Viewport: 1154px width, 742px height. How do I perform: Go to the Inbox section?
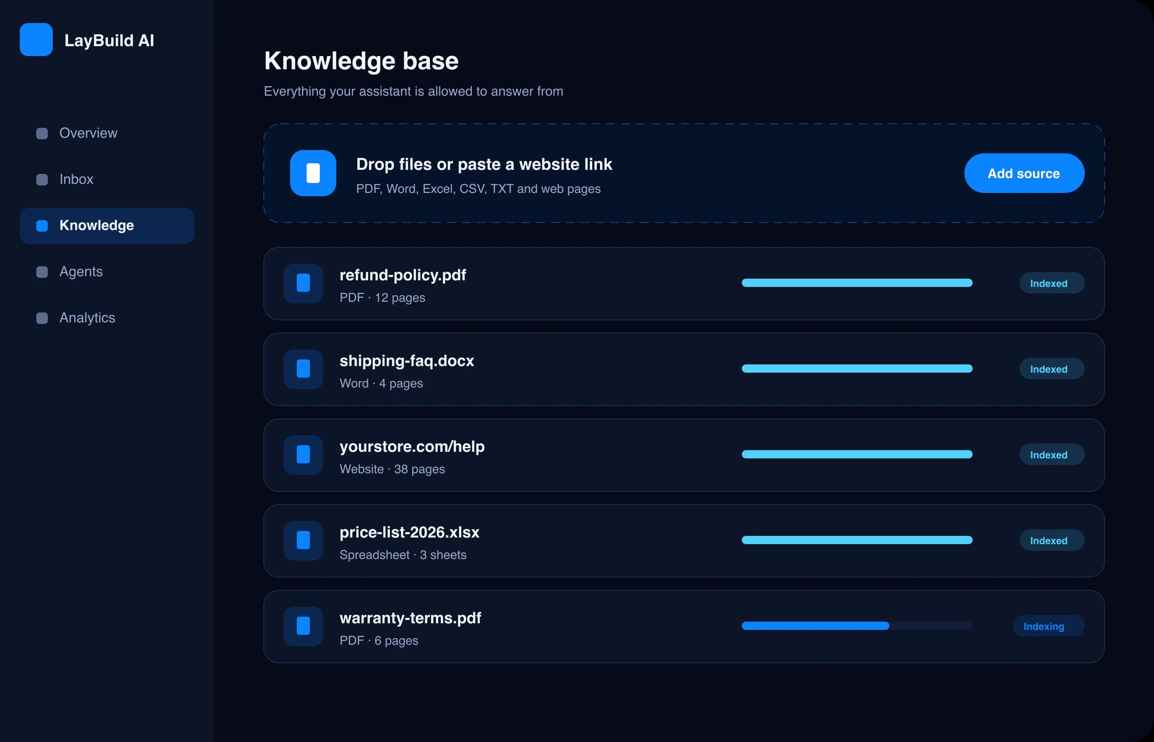point(107,180)
